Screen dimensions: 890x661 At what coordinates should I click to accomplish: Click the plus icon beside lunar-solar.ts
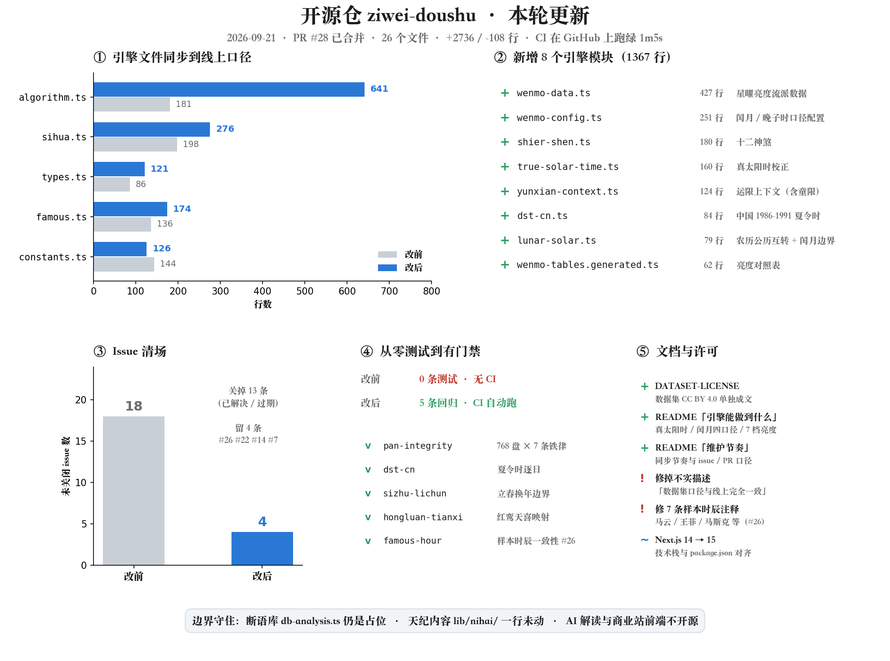(x=505, y=241)
